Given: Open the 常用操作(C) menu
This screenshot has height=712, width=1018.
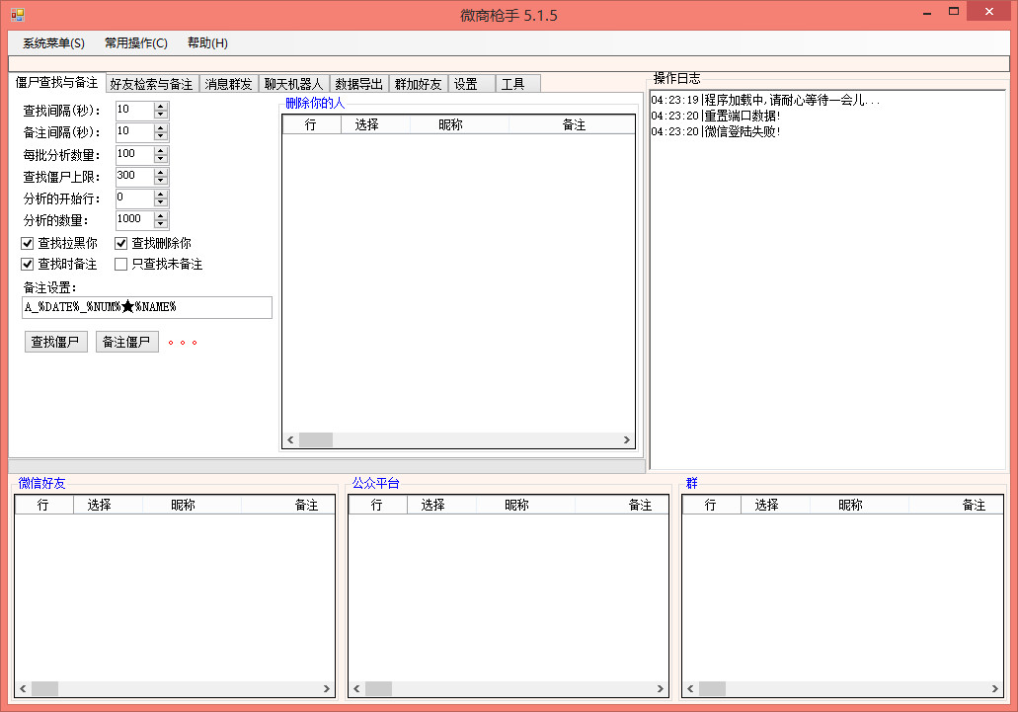Looking at the screenshot, I should 136,43.
